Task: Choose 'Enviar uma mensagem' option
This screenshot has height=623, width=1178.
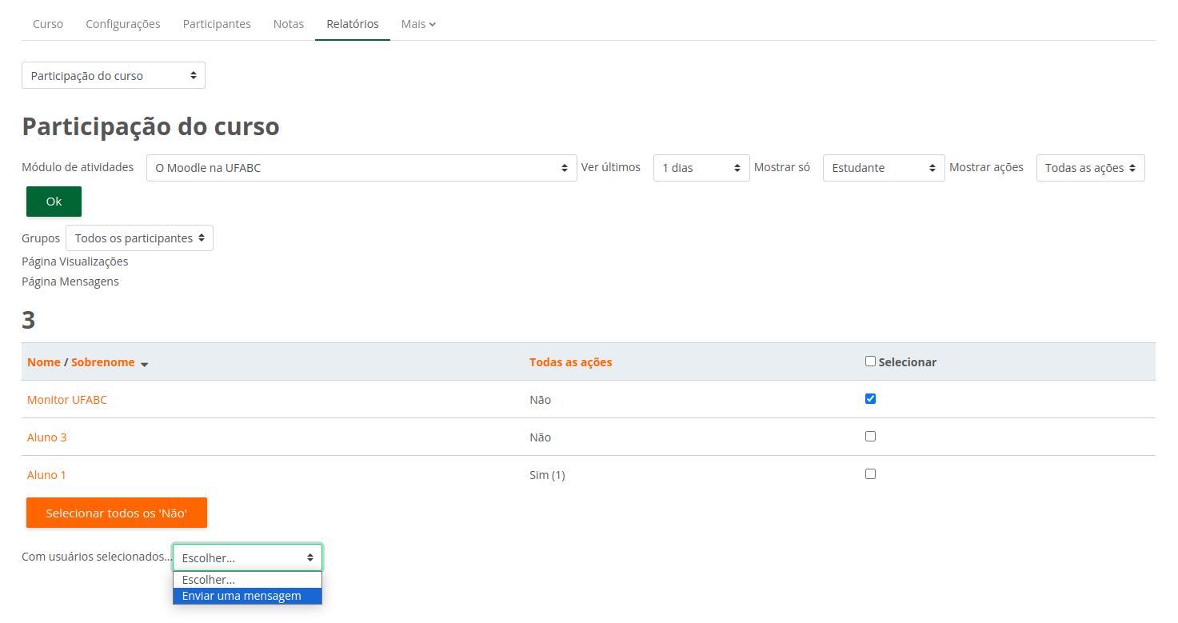Action: click(242, 596)
